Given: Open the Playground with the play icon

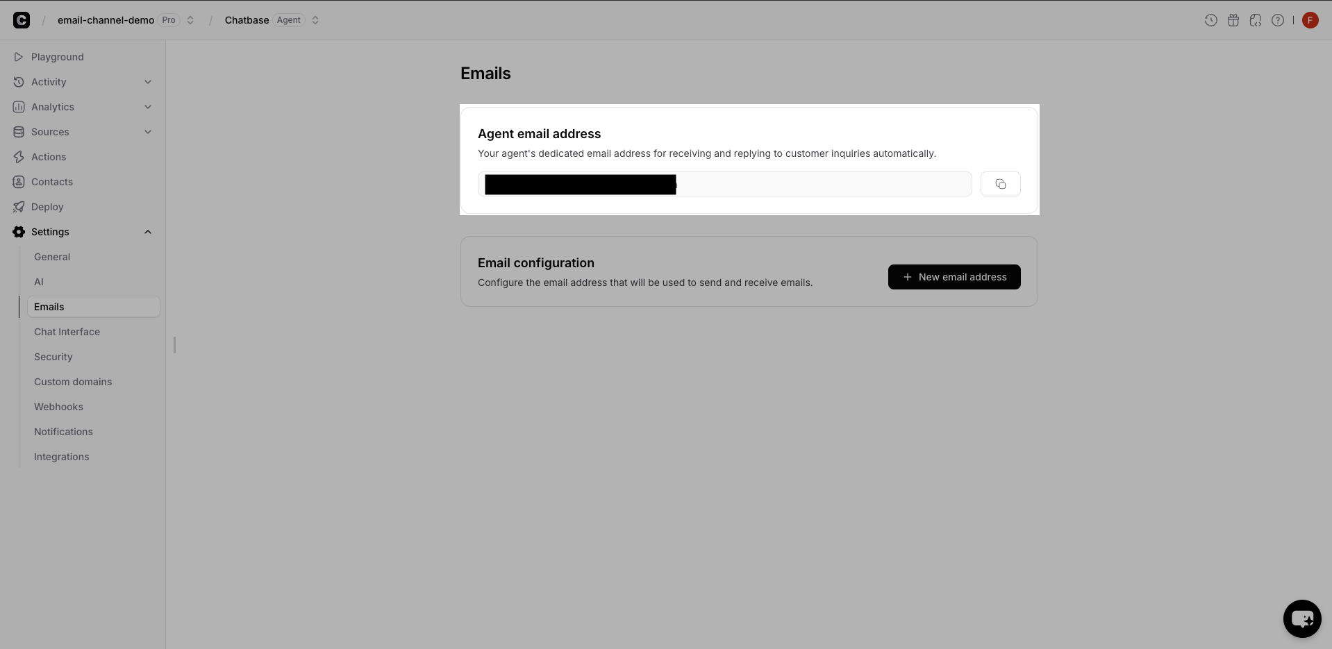Looking at the screenshot, I should click(18, 57).
